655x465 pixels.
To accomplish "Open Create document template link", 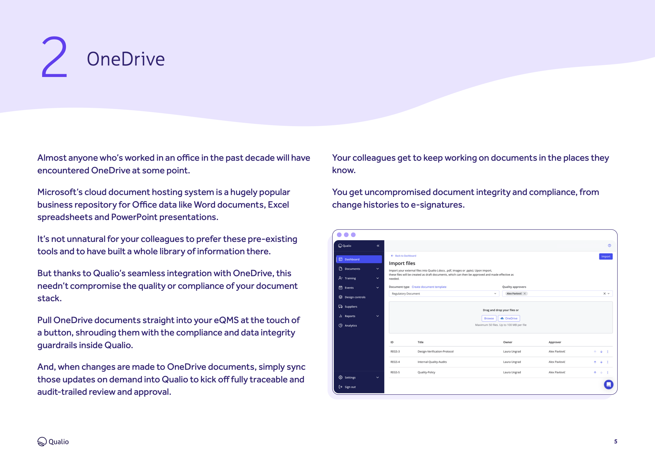I will [429, 287].
